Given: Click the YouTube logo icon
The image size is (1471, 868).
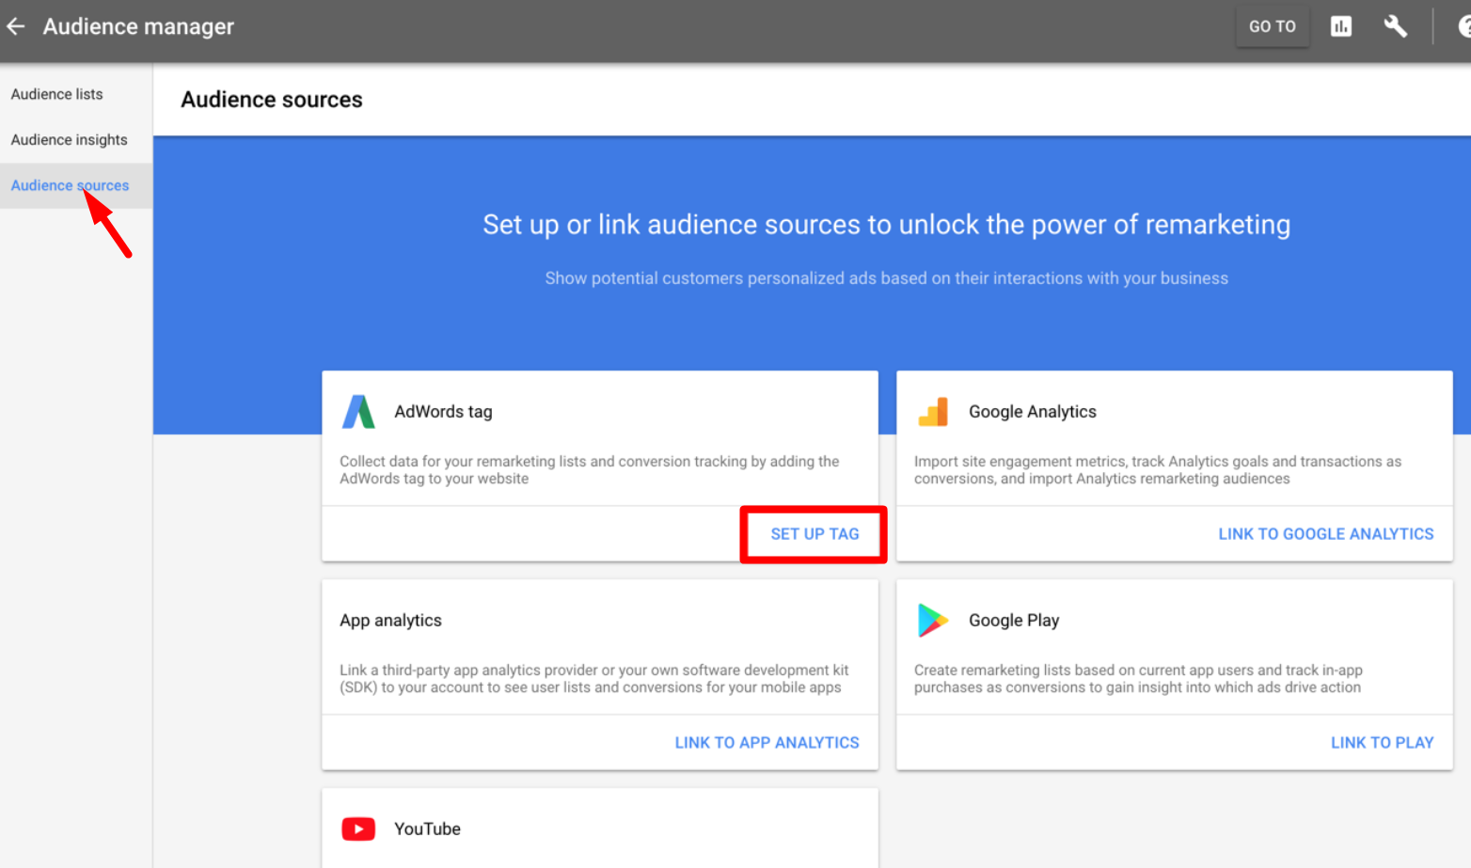Looking at the screenshot, I should pyautogui.click(x=358, y=829).
